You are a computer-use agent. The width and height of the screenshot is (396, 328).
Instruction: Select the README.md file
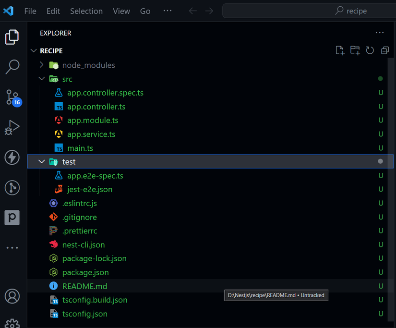point(84,286)
